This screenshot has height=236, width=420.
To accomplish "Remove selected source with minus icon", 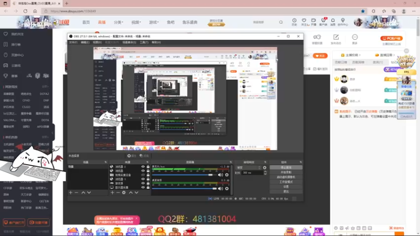I will pos(118,192).
